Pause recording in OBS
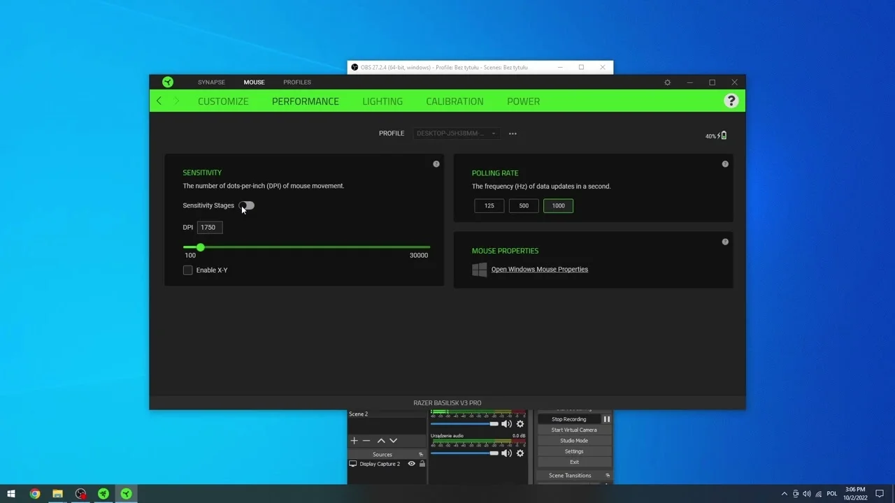 [606, 419]
